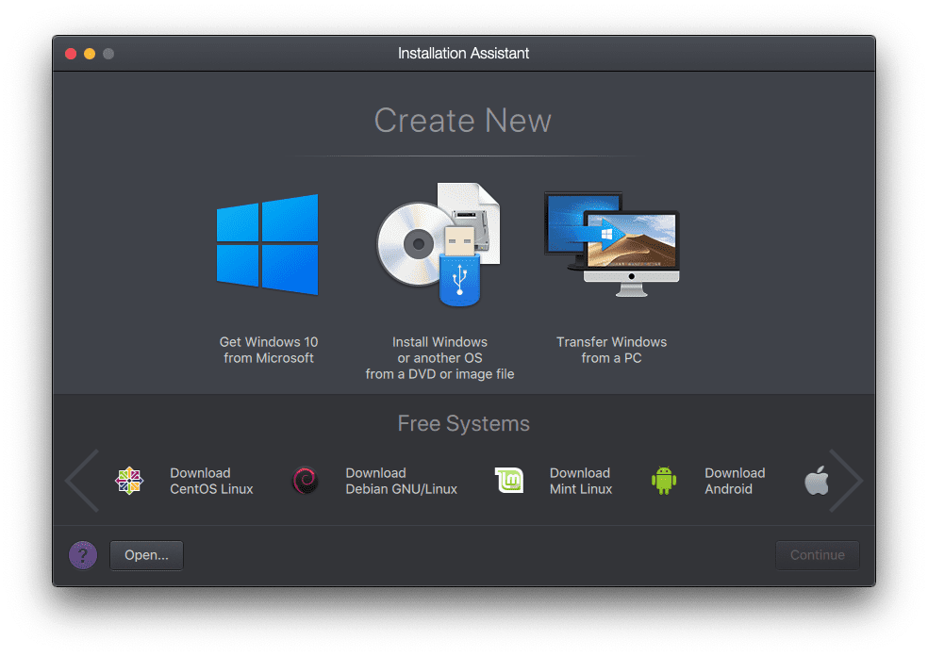This screenshot has width=928, height=656.
Task: Show previous free systems with left arrow
Action: coord(82,481)
